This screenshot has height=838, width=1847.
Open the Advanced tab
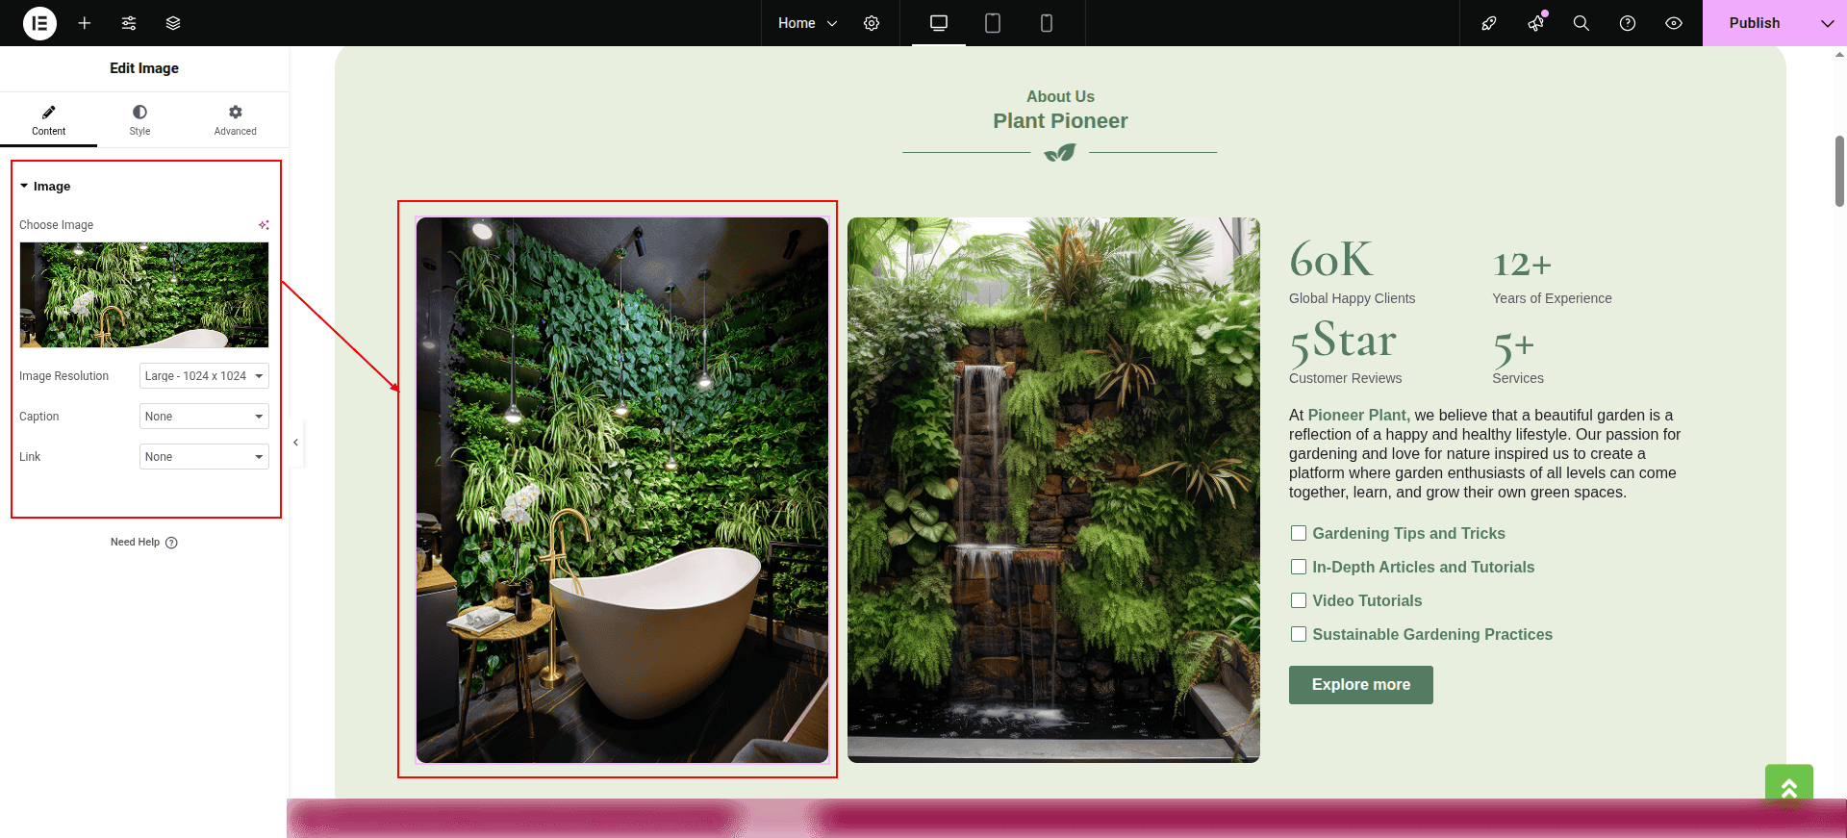236,120
